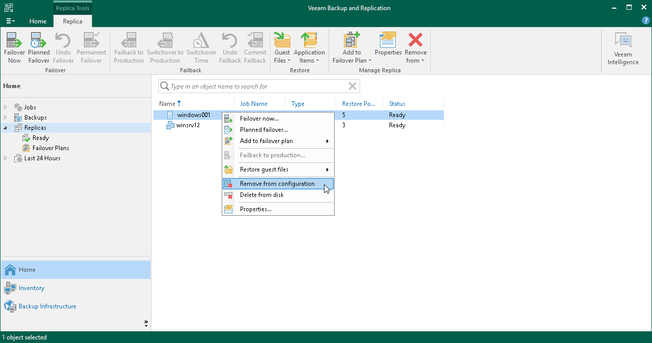
Task: Click restore points value 3 for winsrv12
Action: [344, 125]
